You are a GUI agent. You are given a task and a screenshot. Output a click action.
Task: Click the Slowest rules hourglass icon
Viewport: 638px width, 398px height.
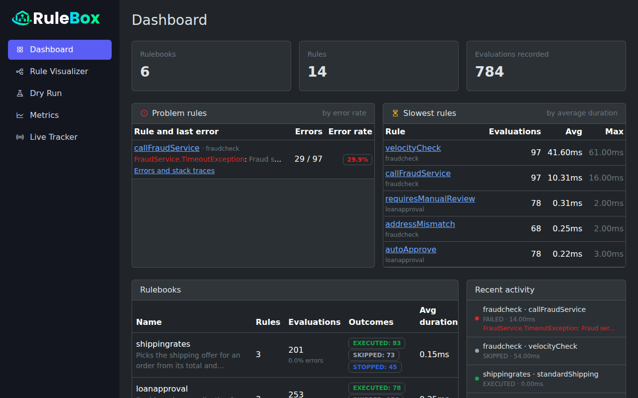coord(395,113)
